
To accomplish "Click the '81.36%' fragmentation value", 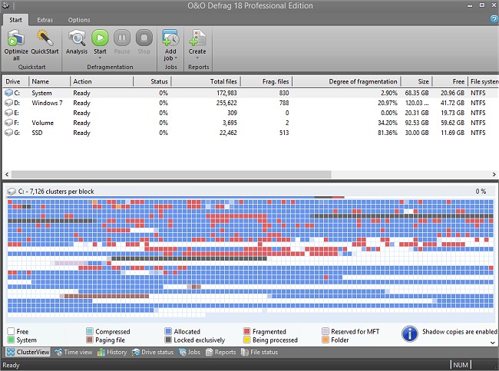I will tap(387, 133).
